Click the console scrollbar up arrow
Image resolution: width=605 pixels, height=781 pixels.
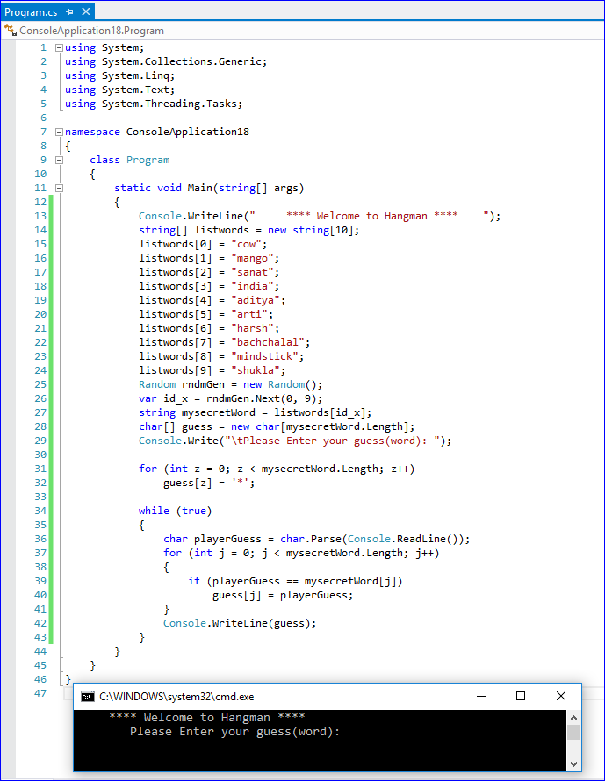[x=573, y=717]
